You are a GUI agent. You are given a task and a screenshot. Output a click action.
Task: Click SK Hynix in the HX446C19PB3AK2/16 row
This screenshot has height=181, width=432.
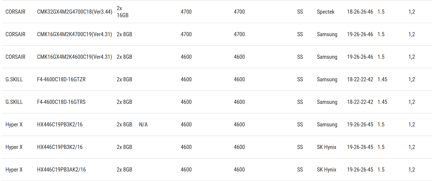click(x=326, y=170)
